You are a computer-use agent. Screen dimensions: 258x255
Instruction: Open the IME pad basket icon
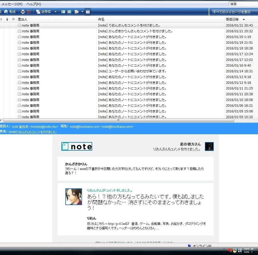click(235, 250)
